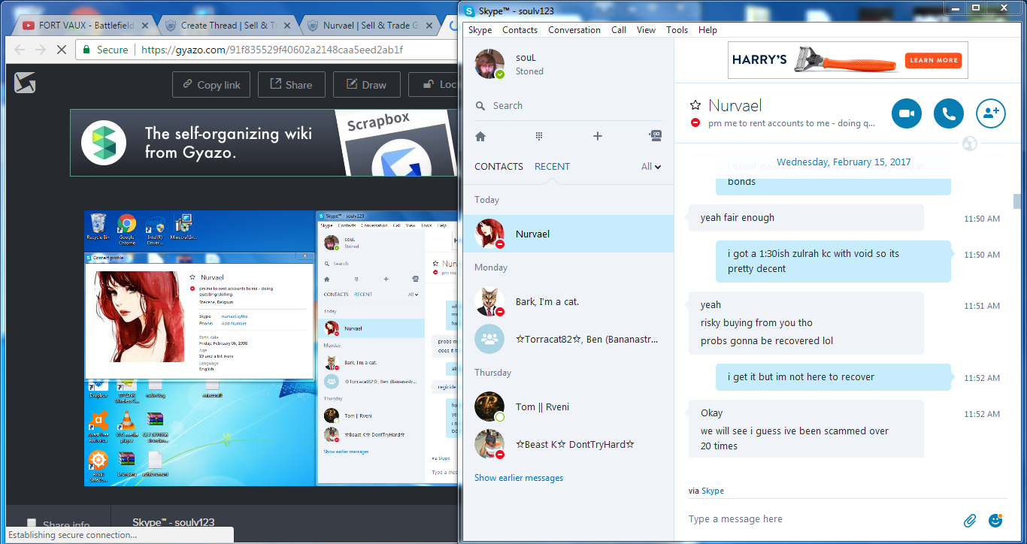Viewport: 1027px width, 544px height.
Task: Add people to the Nurvael conversation
Action: click(x=991, y=113)
